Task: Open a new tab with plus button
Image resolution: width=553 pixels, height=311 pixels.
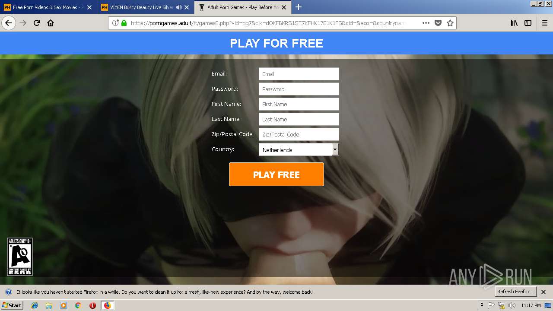Action: 299,7
